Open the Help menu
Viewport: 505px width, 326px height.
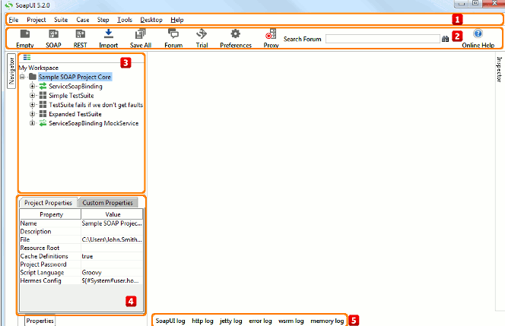(x=177, y=20)
